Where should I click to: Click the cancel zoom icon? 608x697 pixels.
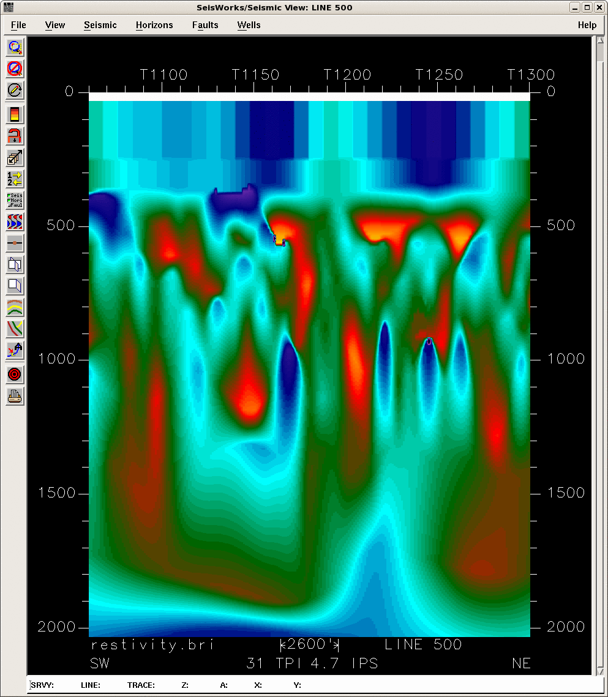(15, 69)
